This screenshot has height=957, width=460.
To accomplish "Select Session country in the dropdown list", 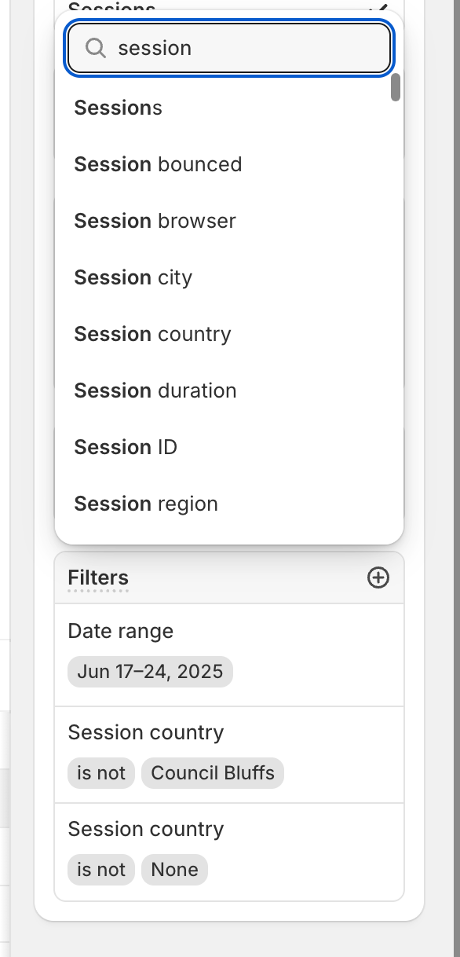I will [229, 334].
